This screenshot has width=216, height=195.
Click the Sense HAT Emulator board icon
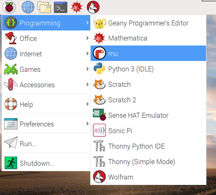99,114
